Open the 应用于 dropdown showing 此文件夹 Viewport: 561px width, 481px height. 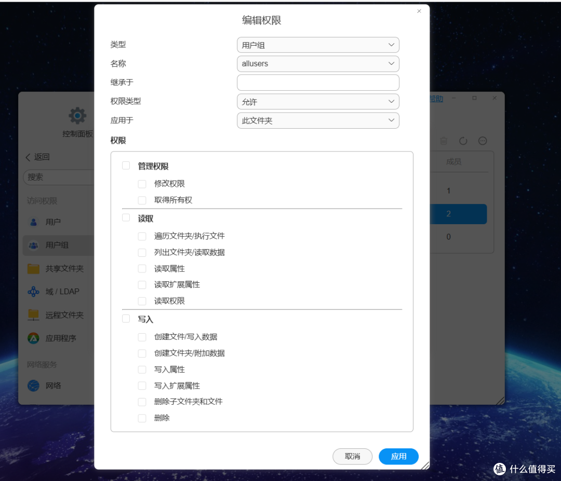[x=318, y=120]
